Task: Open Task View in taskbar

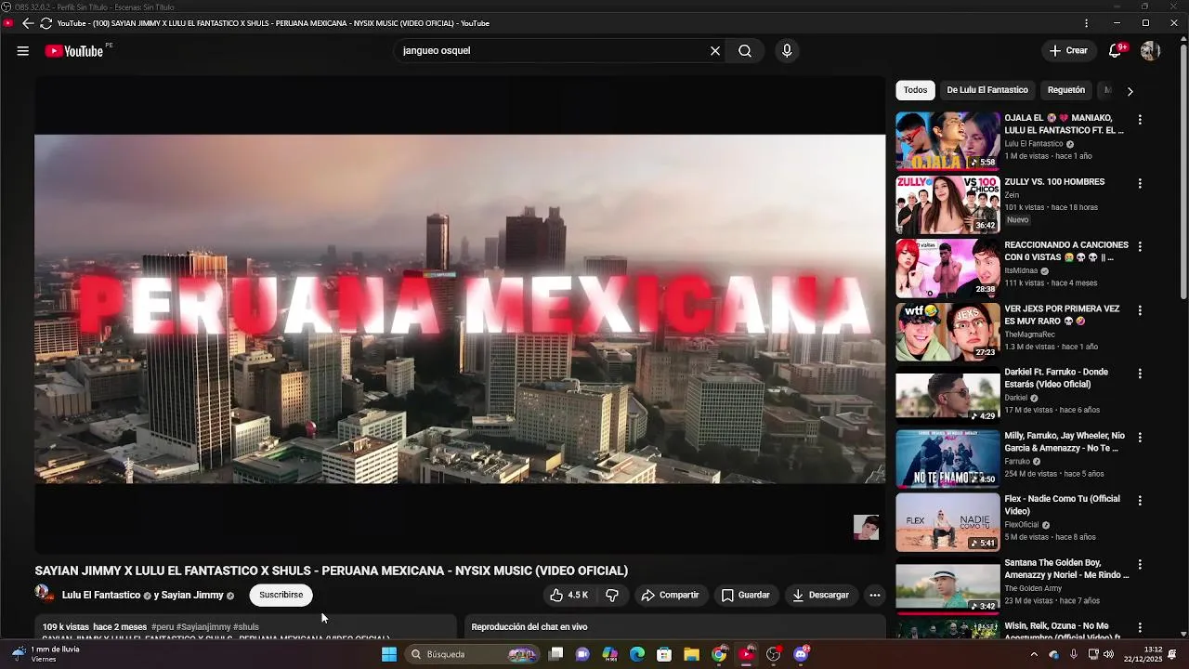Action: (555, 654)
